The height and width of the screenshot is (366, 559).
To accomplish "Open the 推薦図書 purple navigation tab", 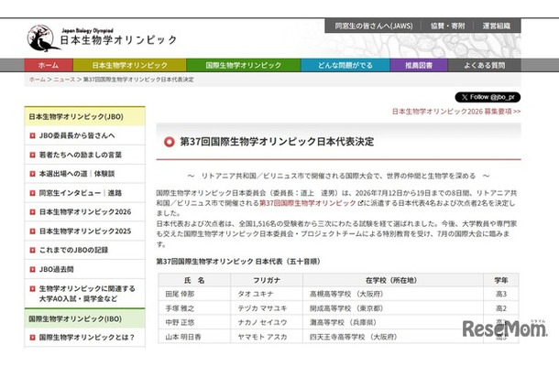I will 419,65.
